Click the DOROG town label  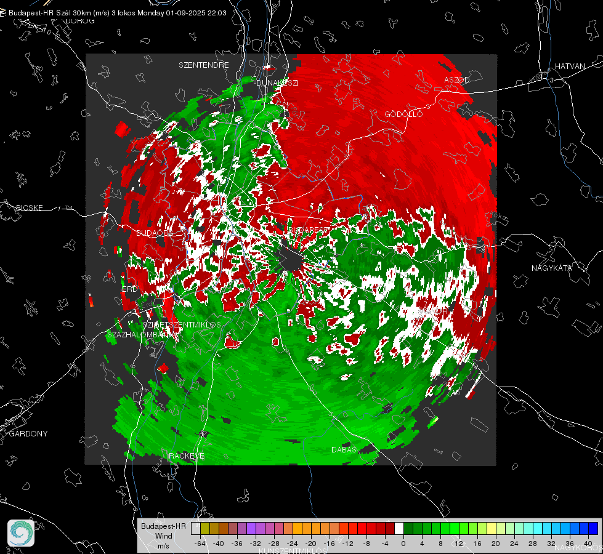click(x=80, y=21)
